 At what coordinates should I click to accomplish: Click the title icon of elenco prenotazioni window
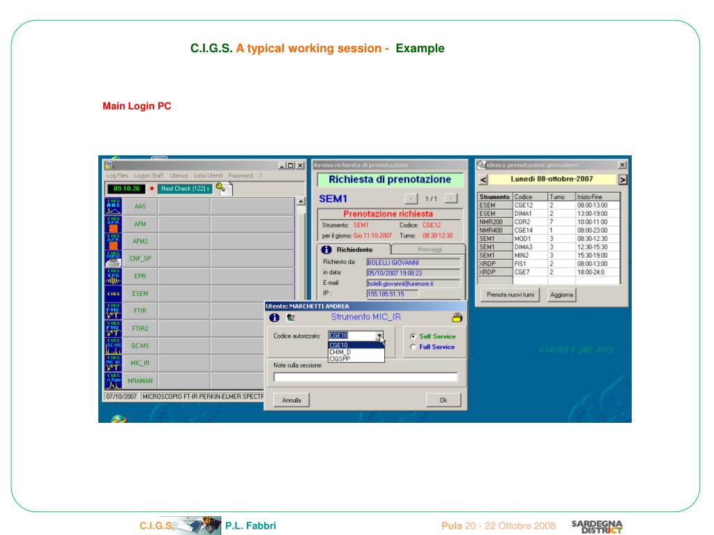click(481, 164)
